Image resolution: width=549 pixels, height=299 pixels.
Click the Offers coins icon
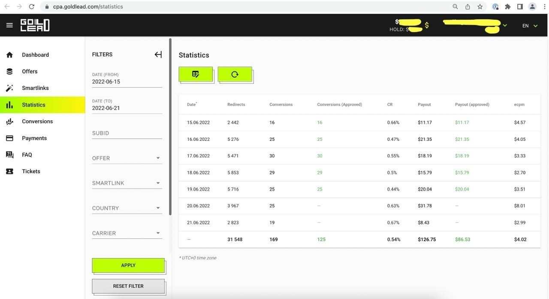pos(10,71)
